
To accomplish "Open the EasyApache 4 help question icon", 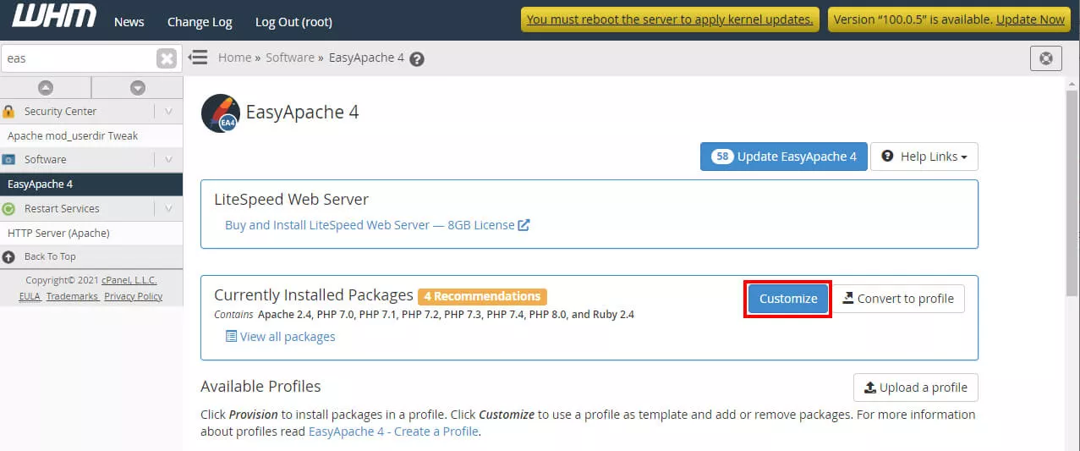I will pos(417,59).
